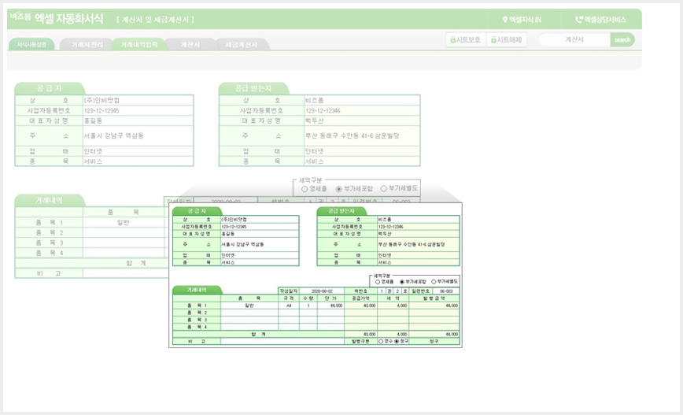Click the empty 비고 field on background sheet
This screenshot has width=683, height=415.
point(126,273)
